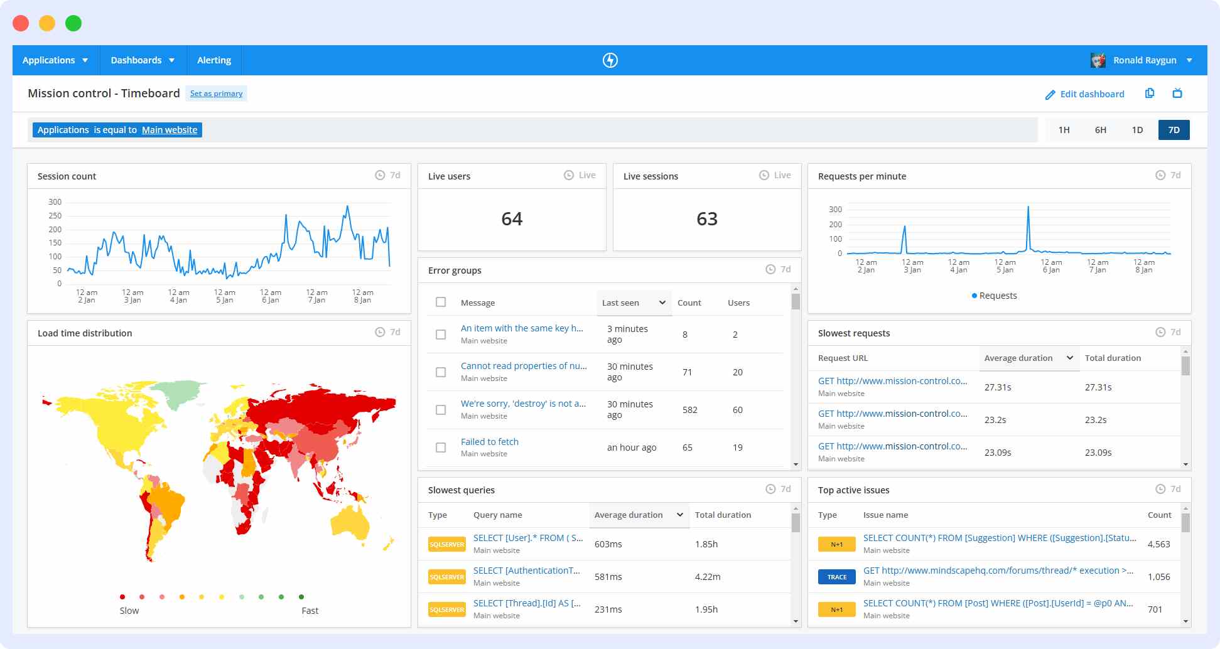Check the 'Cannot read properties' error checkbox
This screenshot has height=649, width=1220.
440,372
